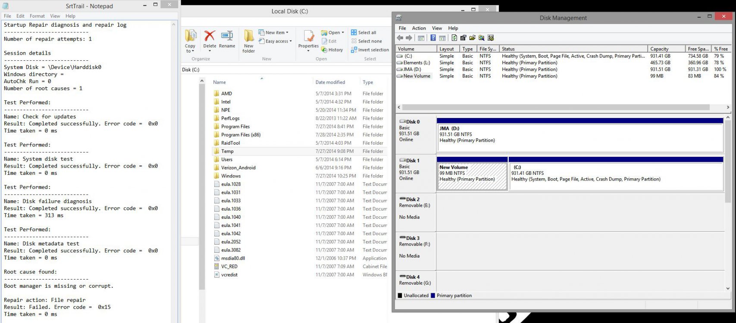Open Help menu in Notepad

(x=70, y=16)
